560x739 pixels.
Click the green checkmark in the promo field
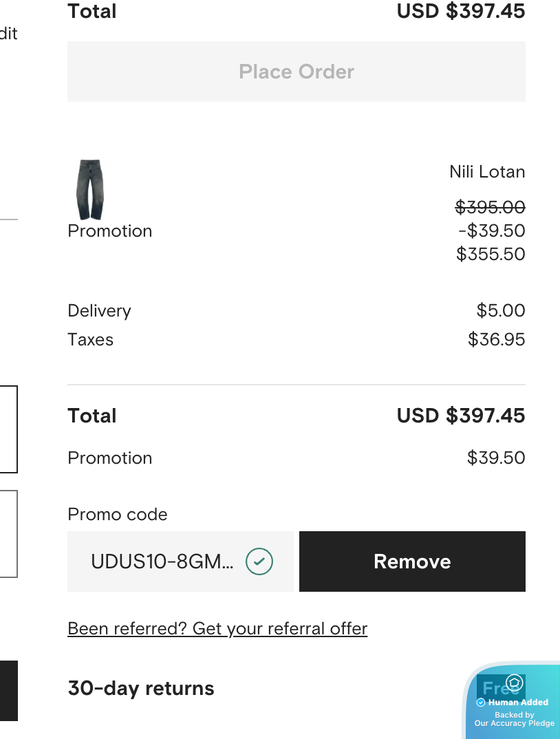pyautogui.click(x=259, y=561)
